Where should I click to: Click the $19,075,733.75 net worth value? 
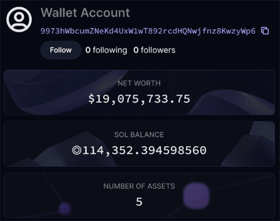click(139, 99)
